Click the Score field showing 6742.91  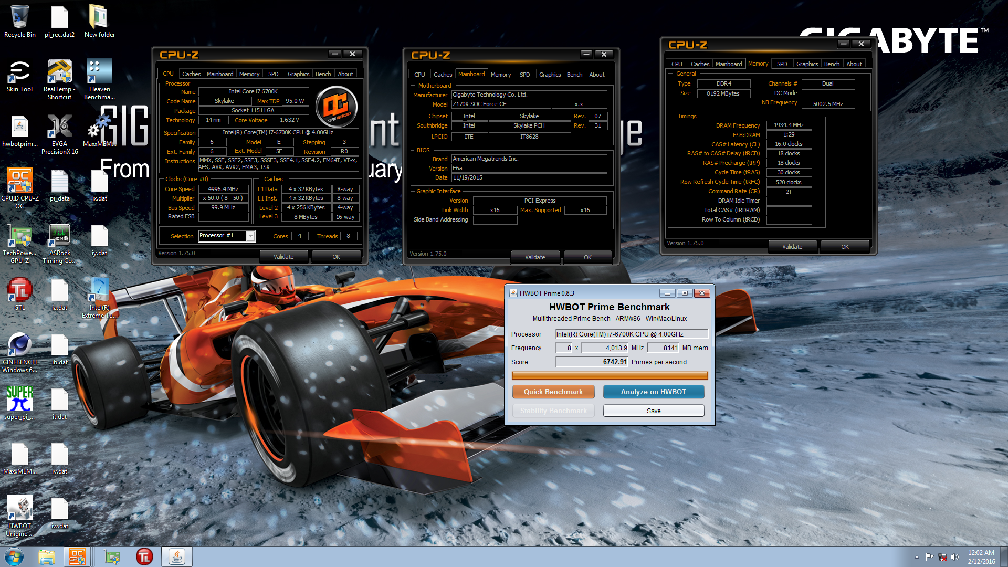tap(592, 362)
